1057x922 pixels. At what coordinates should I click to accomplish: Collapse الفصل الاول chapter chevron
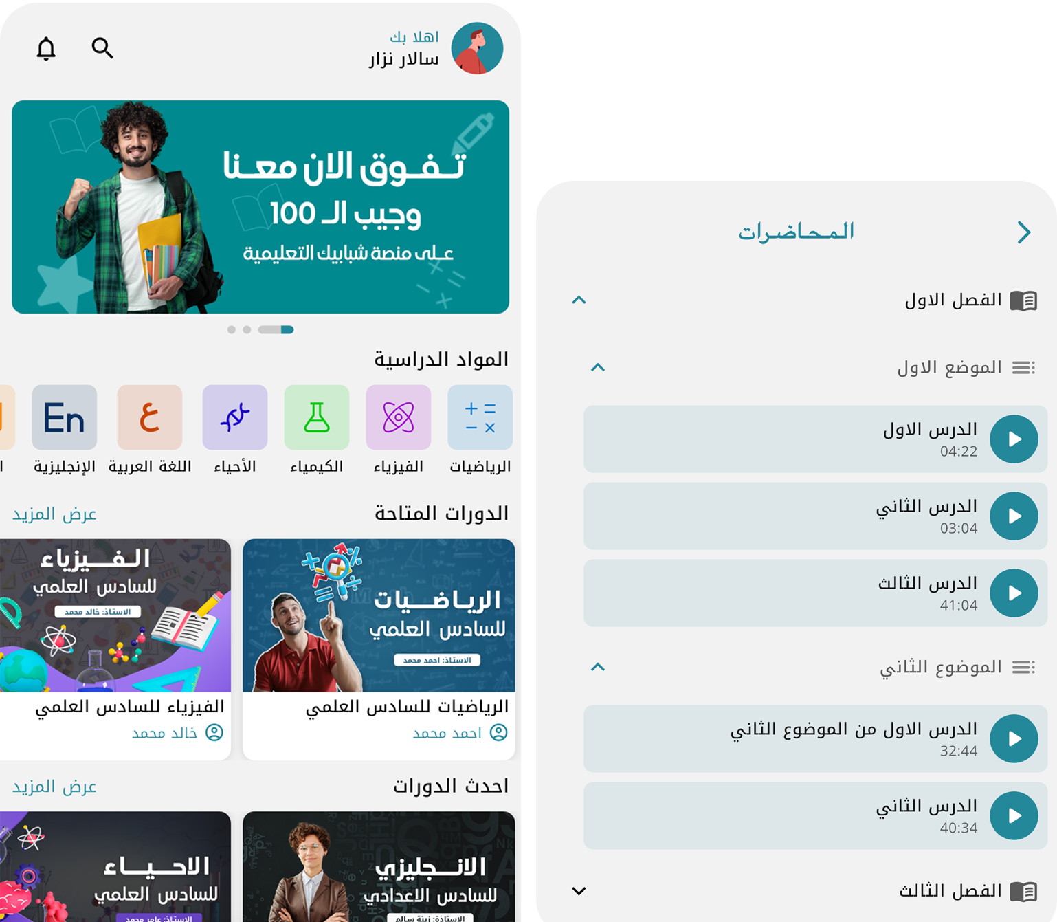[579, 300]
